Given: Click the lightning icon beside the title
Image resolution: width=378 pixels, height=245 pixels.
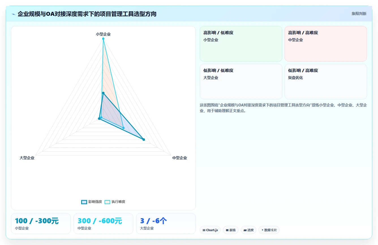Looking at the screenshot, I should (13, 14).
